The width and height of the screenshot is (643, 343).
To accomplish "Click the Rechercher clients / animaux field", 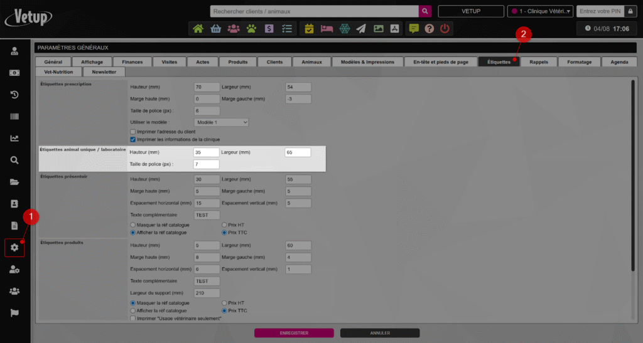I will click(314, 11).
